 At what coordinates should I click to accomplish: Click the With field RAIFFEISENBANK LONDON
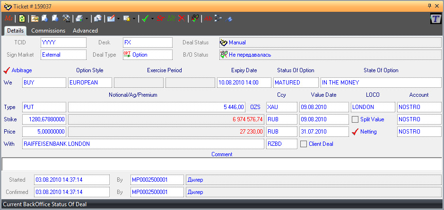(x=143, y=144)
